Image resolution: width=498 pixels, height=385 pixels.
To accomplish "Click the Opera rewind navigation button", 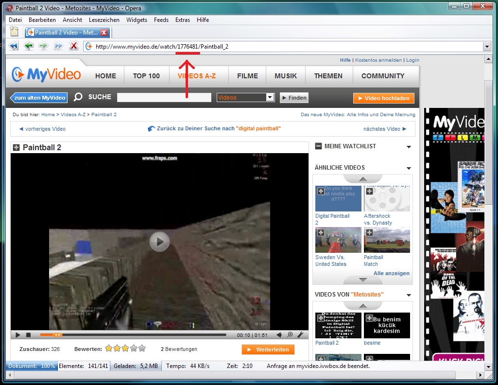I will pyautogui.click(x=14, y=46).
